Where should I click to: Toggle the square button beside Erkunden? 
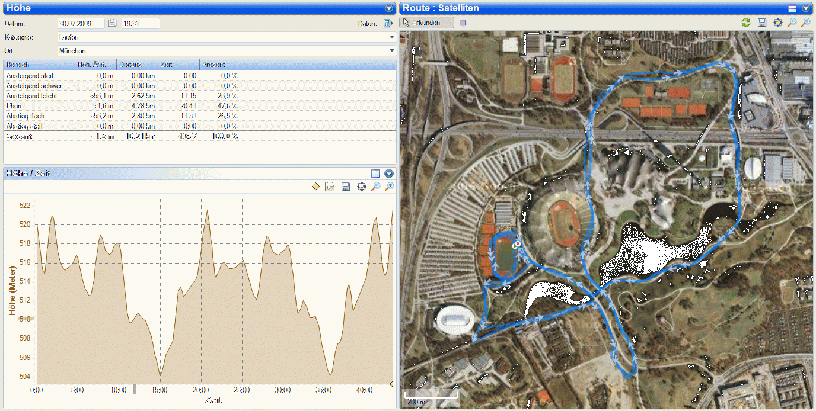tap(463, 23)
